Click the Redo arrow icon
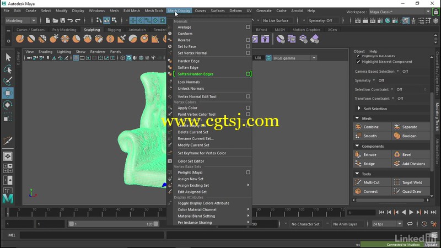This screenshot has height=248, width=441. tap(78, 20)
